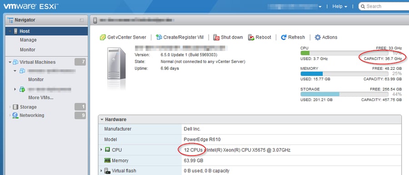This screenshot has height=175, width=409.
Task: Expand the Virtual flash row
Action: (x=101, y=171)
